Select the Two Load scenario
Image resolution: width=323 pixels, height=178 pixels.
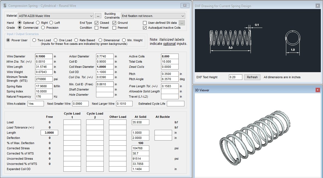[34, 40]
